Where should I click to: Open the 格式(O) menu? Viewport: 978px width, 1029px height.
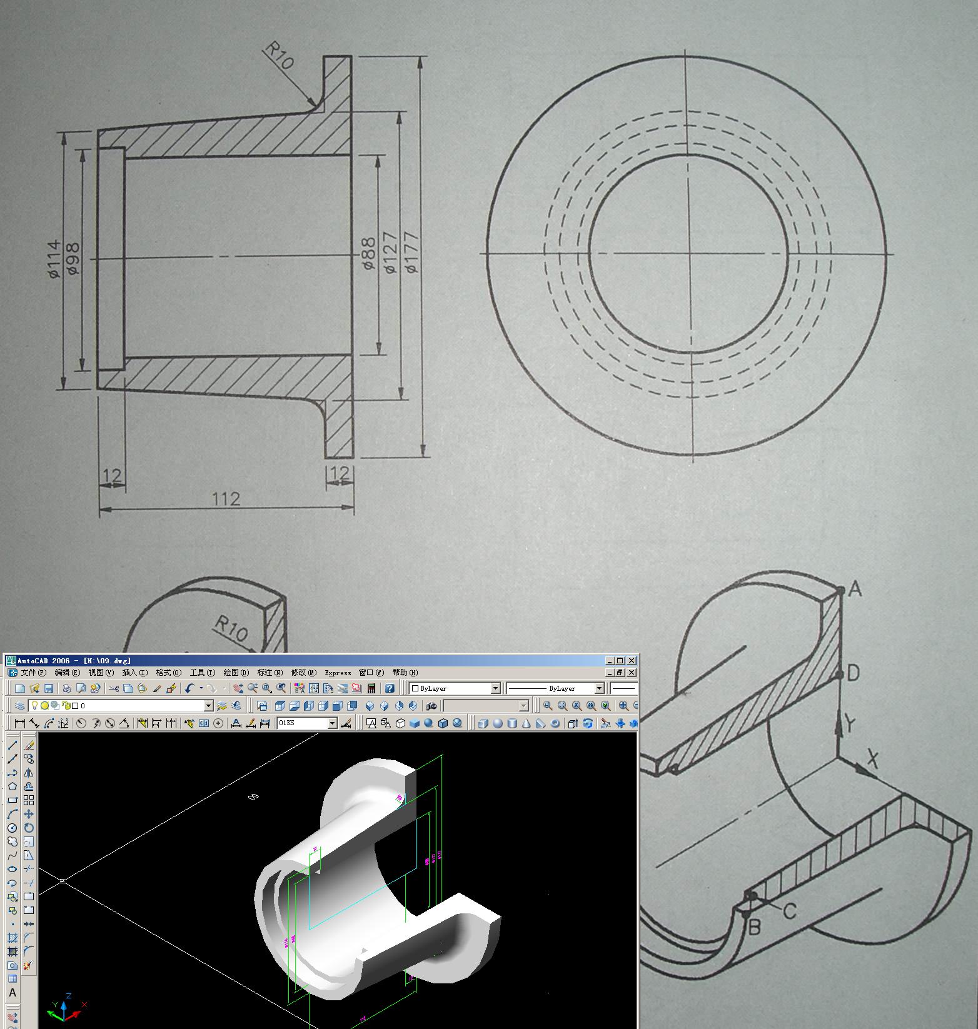pyautogui.click(x=168, y=673)
